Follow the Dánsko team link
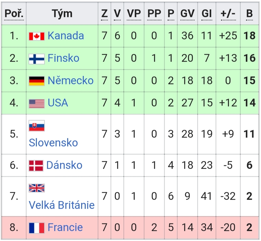Screen dimensions: 261x241 (x=64, y=165)
